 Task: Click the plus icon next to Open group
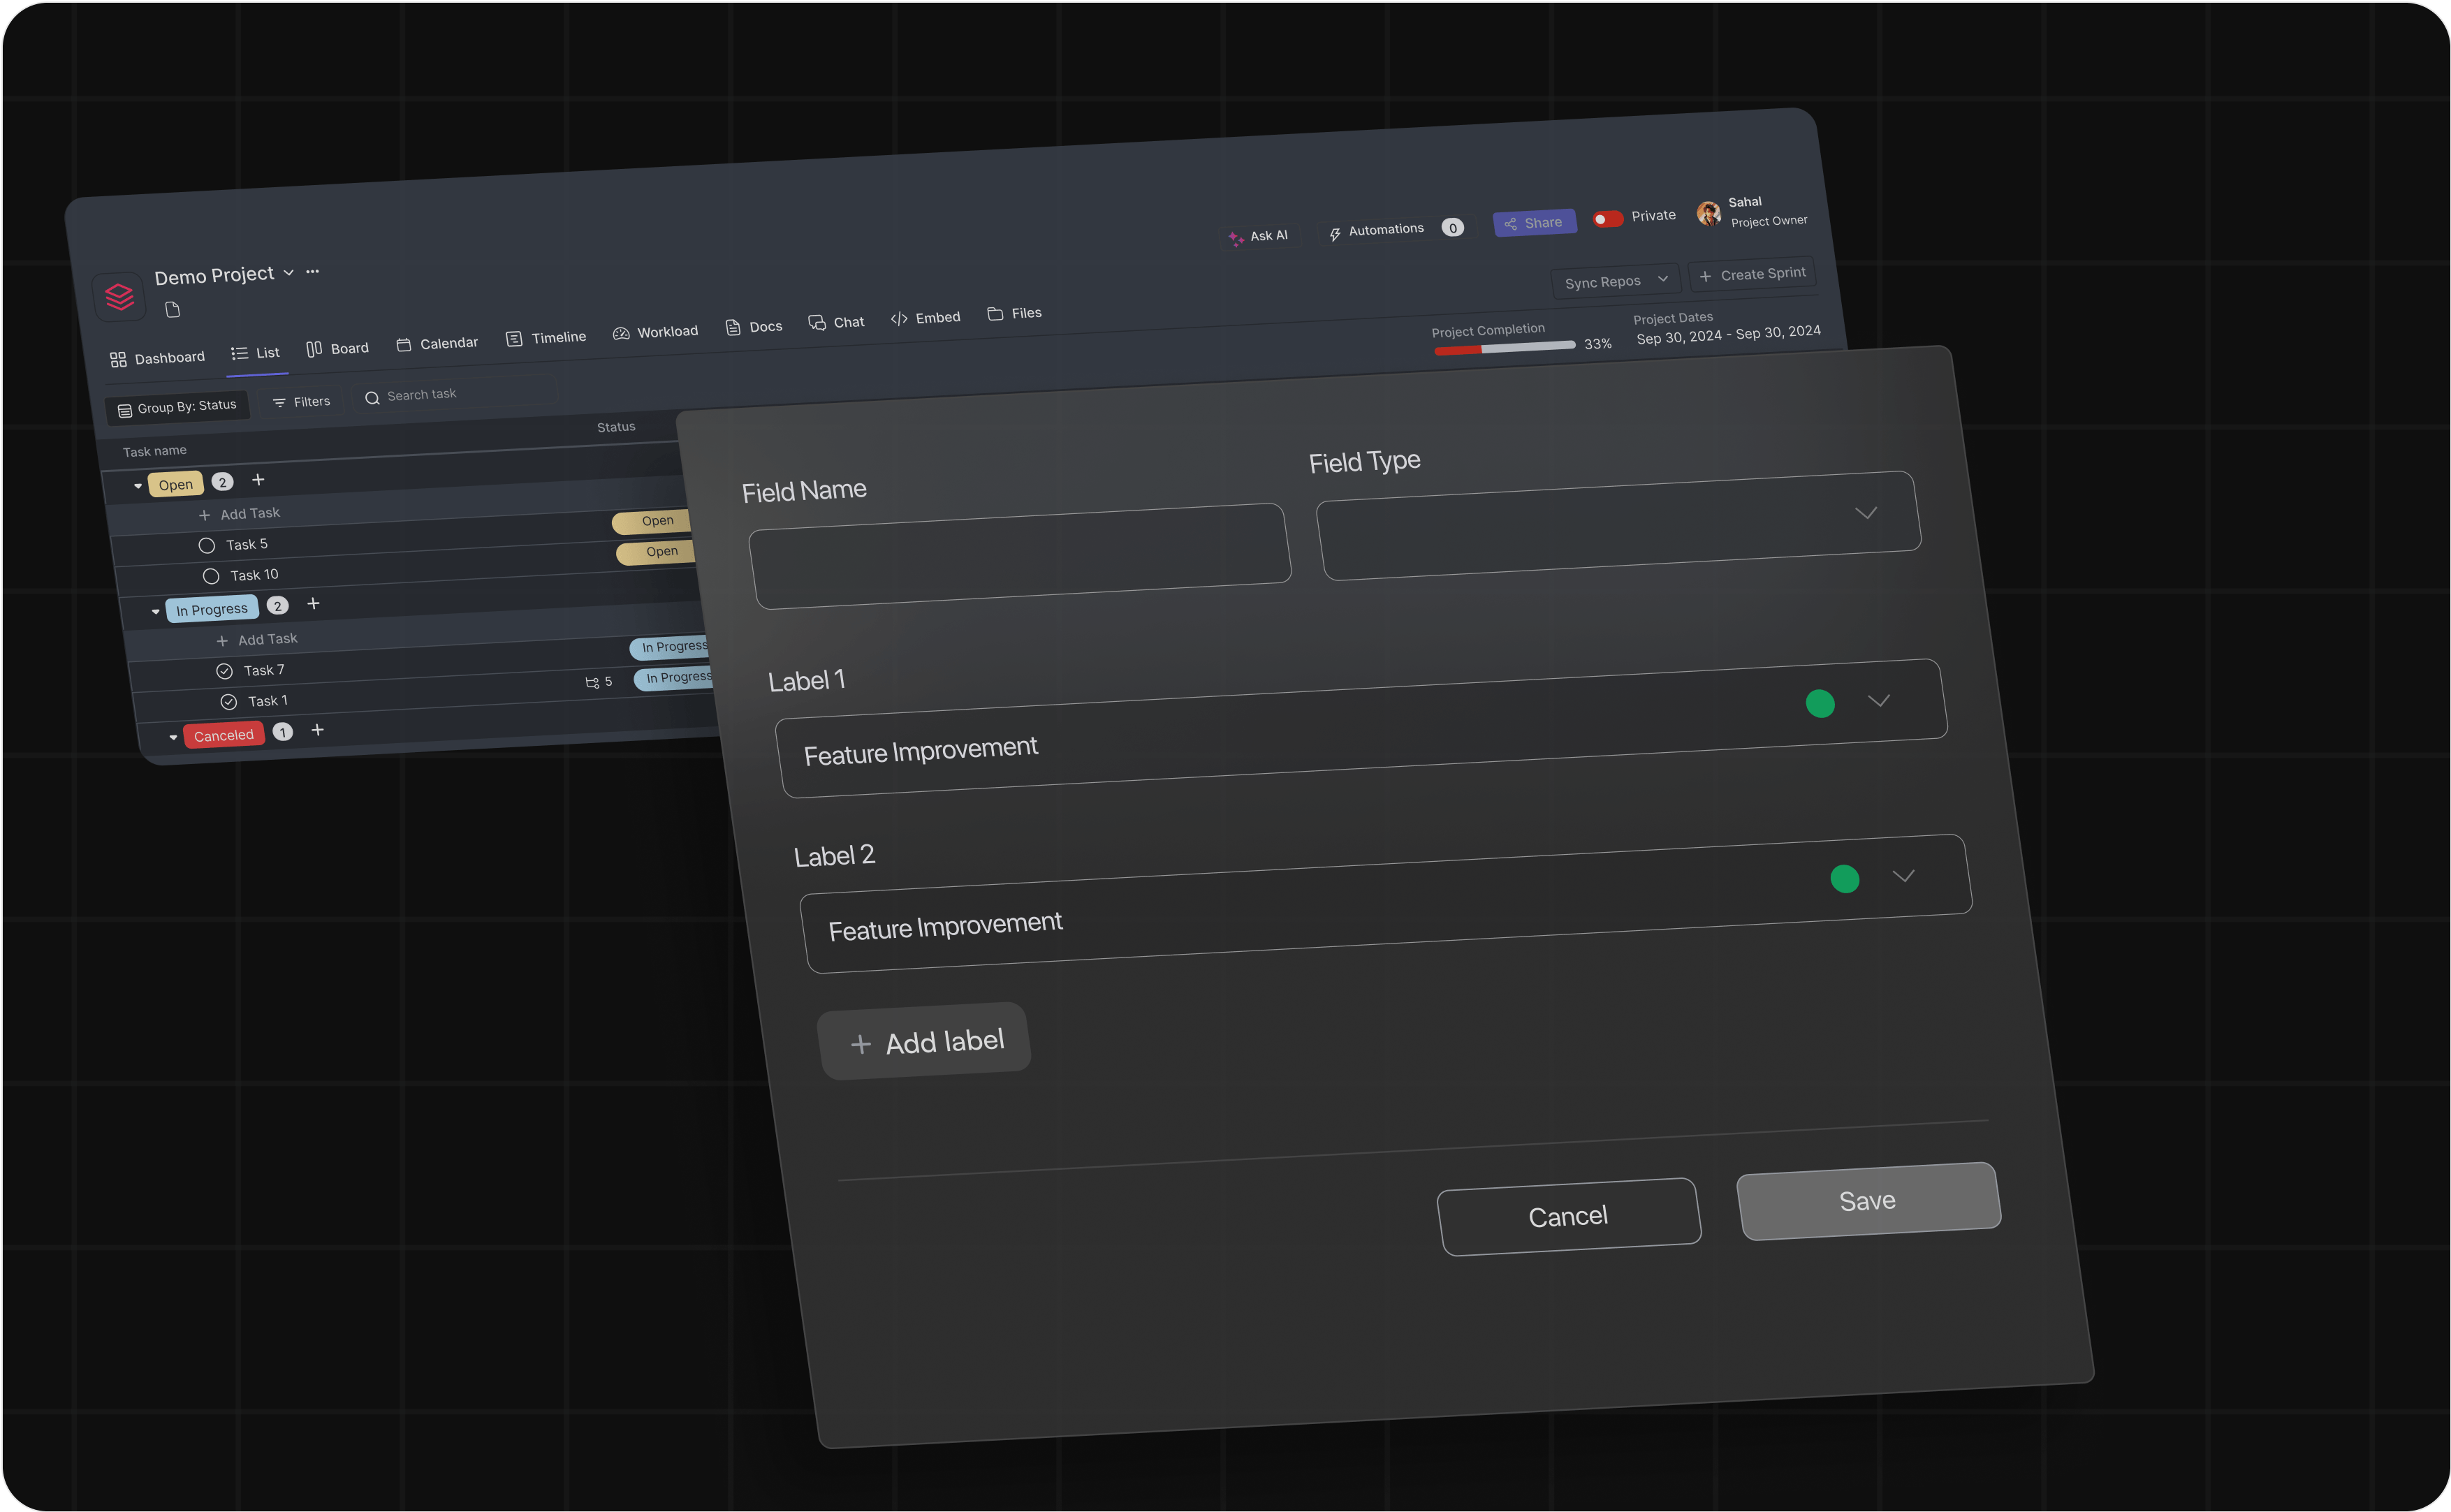[x=258, y=480]
